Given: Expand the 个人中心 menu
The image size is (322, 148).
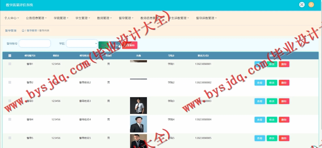Looking at the screenshot, I should pyautogui.click(x=11, y=18).
